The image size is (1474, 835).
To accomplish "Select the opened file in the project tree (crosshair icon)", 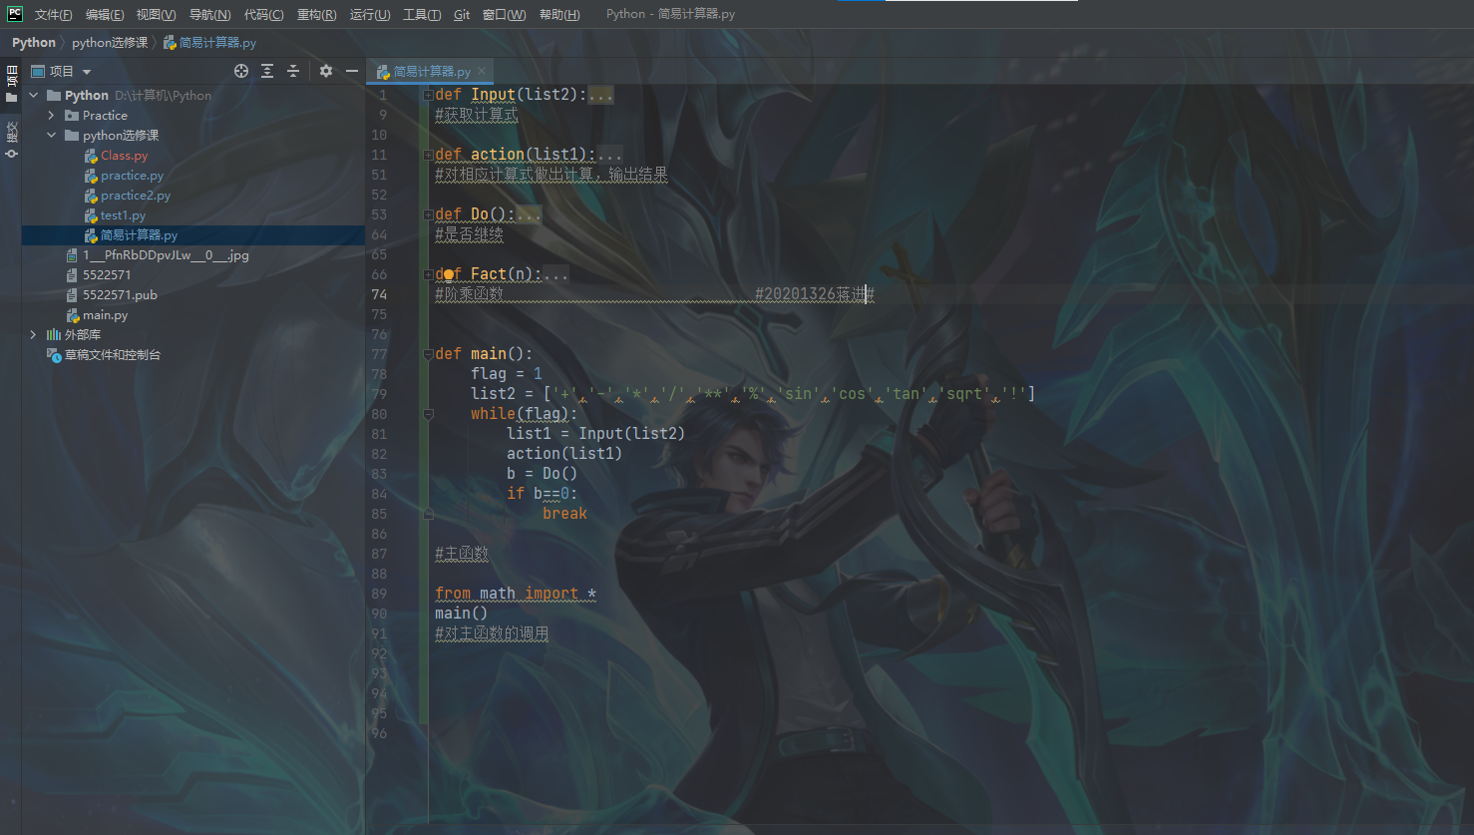I will point(241,71).
